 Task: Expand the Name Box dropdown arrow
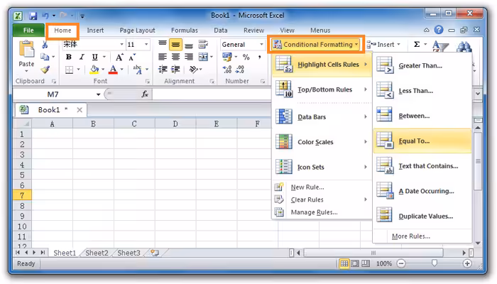(98, 94)
